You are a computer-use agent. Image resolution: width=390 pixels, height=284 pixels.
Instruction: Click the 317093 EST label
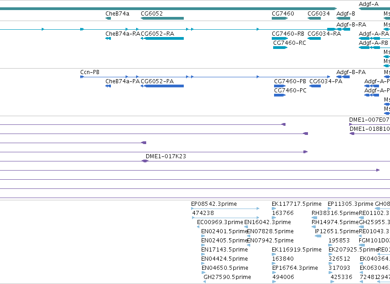tap(339, 268)
